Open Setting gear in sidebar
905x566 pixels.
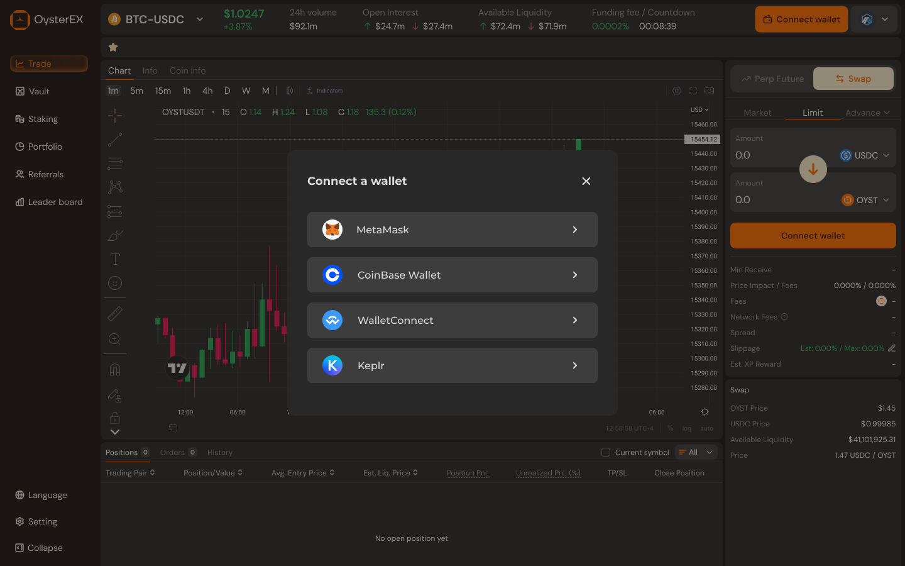[36, 521]
